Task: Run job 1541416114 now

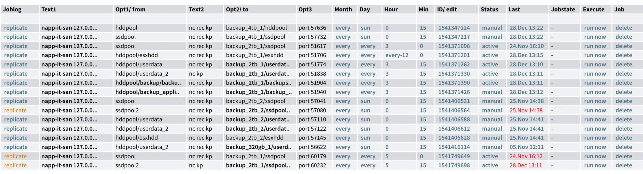Action: [x=595, y=147]
